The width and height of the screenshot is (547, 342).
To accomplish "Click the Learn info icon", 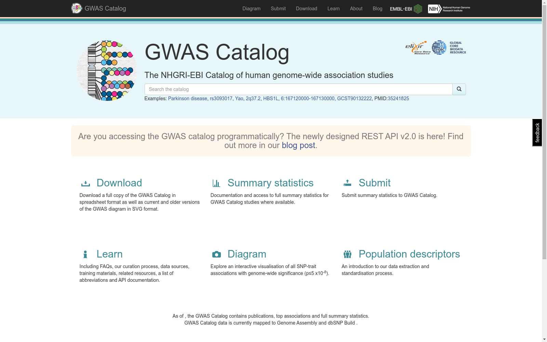I will click(85, 254).
